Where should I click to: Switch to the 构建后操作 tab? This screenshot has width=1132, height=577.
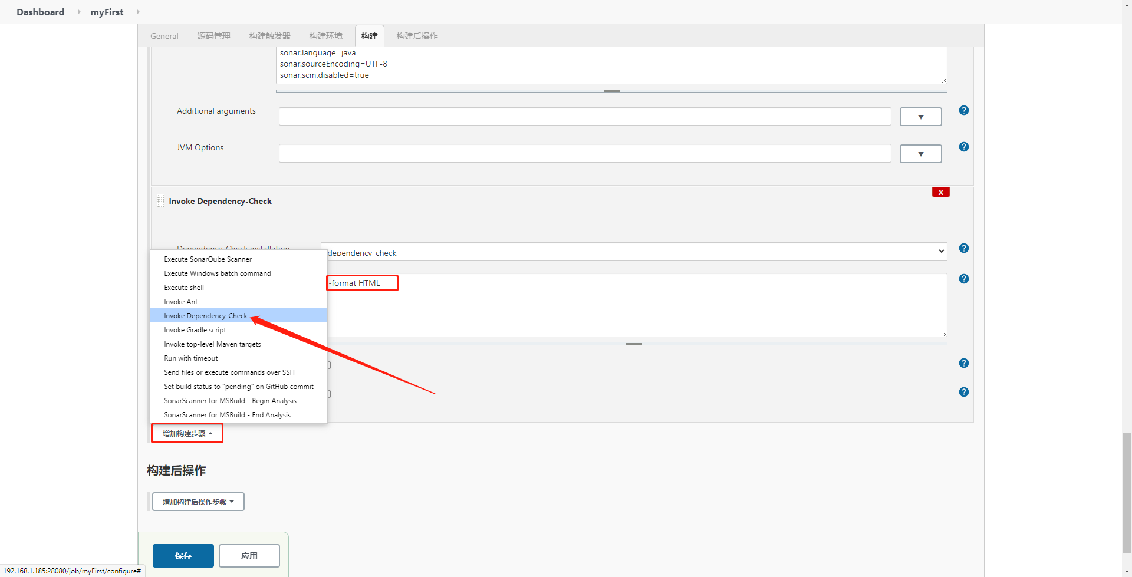pos(417,36)
